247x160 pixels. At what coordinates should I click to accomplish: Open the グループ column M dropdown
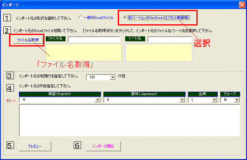(x=237, y=100)
